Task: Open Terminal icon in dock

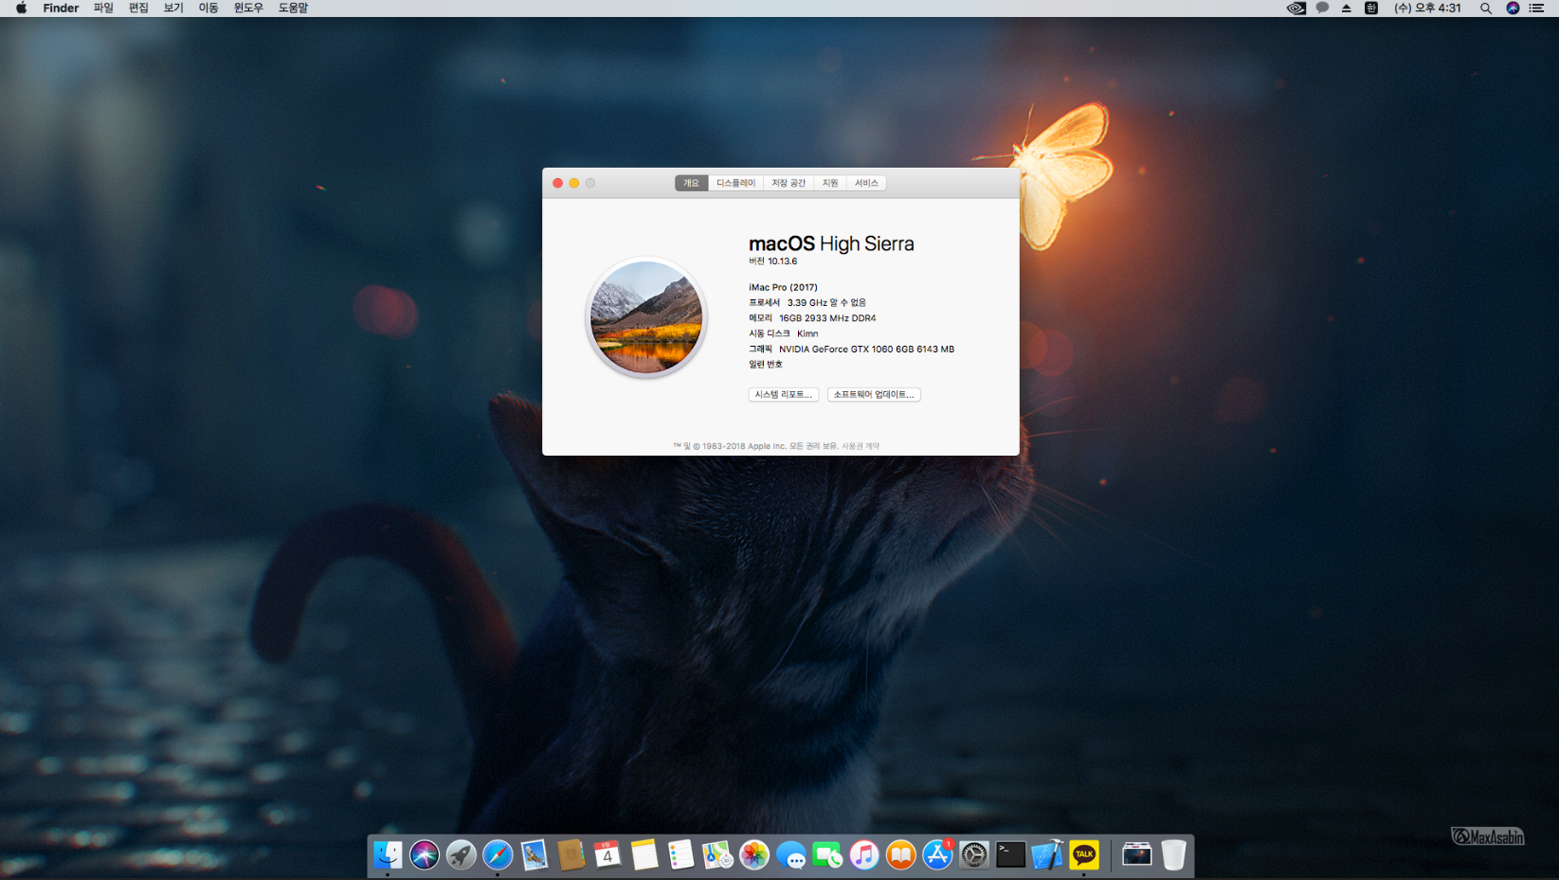Action: (1010, 855)
